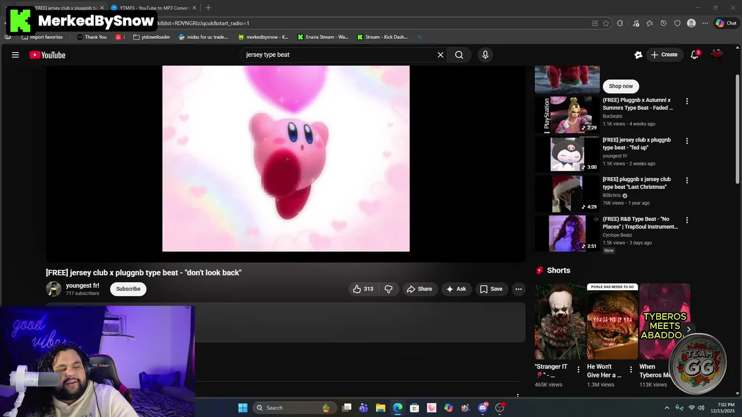The width and height of the screenshot is (742, 417).
Task: Open "fed up" type beat thumbnail
Action: (567, 154)
